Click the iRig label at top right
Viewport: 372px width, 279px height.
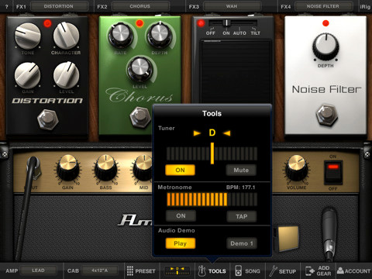click(x=365, y=7)
